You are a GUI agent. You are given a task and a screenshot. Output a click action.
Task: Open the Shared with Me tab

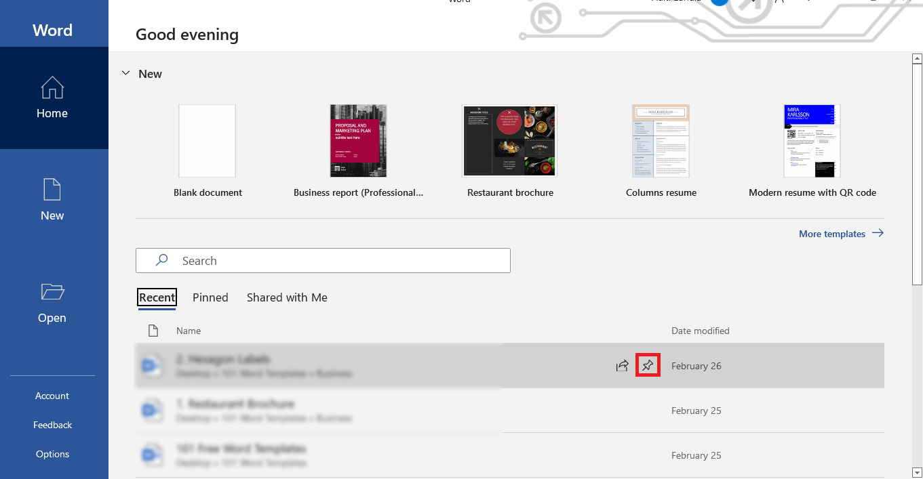coord(287,297)
